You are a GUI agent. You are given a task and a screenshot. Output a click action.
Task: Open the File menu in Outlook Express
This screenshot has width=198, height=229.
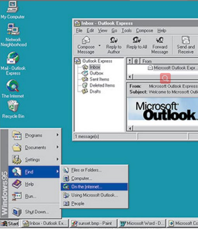click(x=79, y=31)
